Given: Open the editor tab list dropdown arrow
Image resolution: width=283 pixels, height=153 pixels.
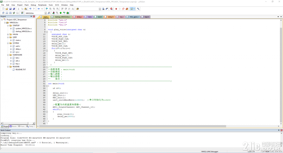Looking at the screenshot, I should pos(278,17).
